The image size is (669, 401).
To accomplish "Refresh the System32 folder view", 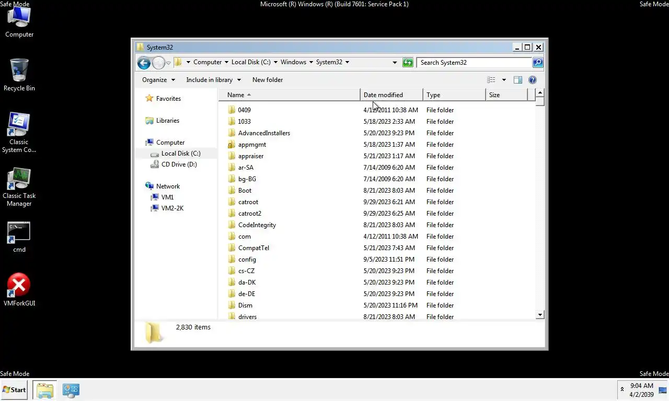I will tap(408, 63).
